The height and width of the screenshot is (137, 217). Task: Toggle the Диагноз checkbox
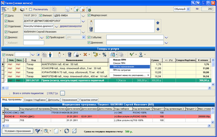point(6,37)
